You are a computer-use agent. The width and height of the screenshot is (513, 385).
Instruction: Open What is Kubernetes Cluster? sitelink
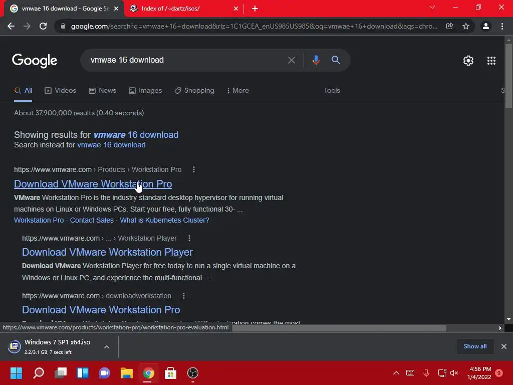tap(164, 221)
